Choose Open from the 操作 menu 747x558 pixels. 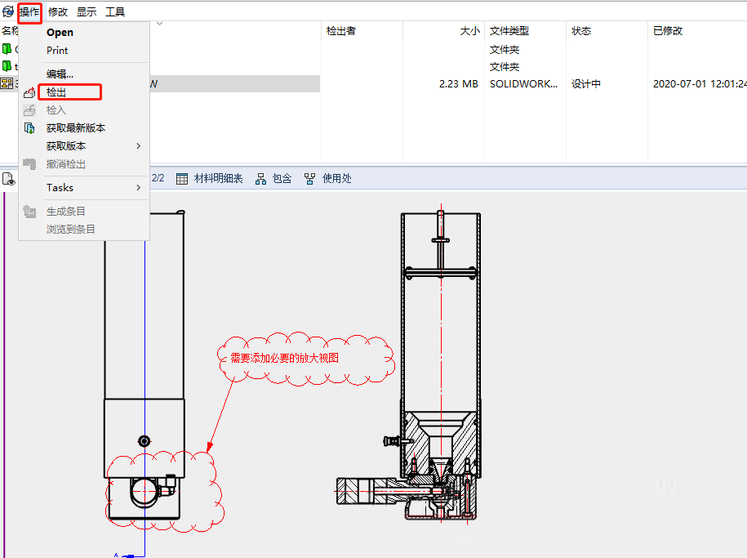pos(60,33)
